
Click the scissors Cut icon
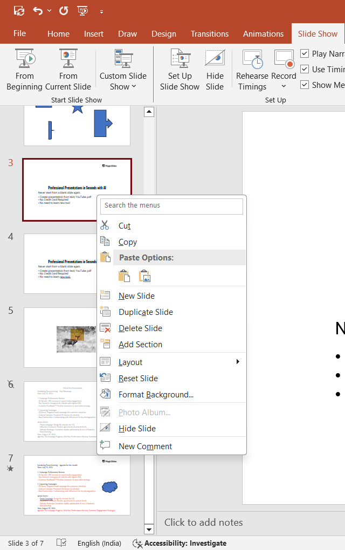tap(105, 225)
